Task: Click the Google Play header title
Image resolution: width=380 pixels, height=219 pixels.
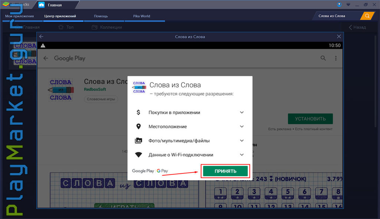Action: click(69, 58)
